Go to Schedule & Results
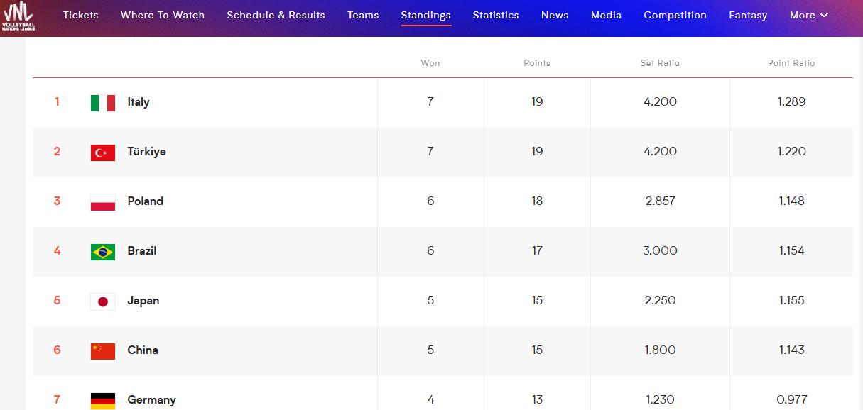 (x=276, y=15)
